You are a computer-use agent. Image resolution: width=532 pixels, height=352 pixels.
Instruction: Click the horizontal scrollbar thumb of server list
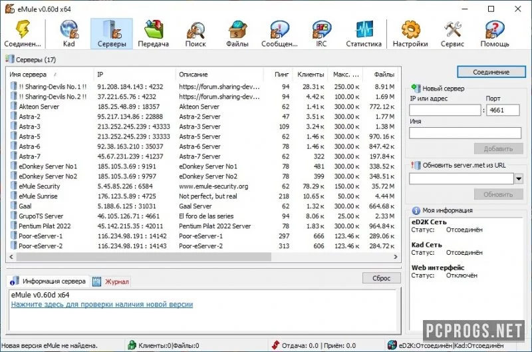click(x=144, y=257)
